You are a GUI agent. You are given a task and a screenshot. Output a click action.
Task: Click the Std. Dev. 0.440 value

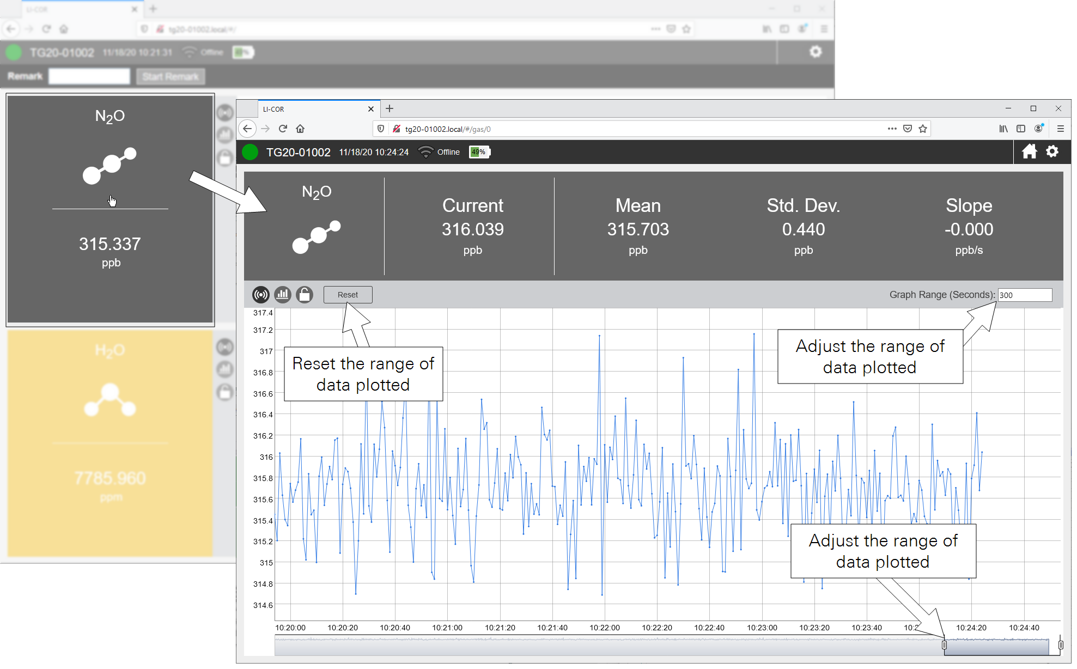804,229
